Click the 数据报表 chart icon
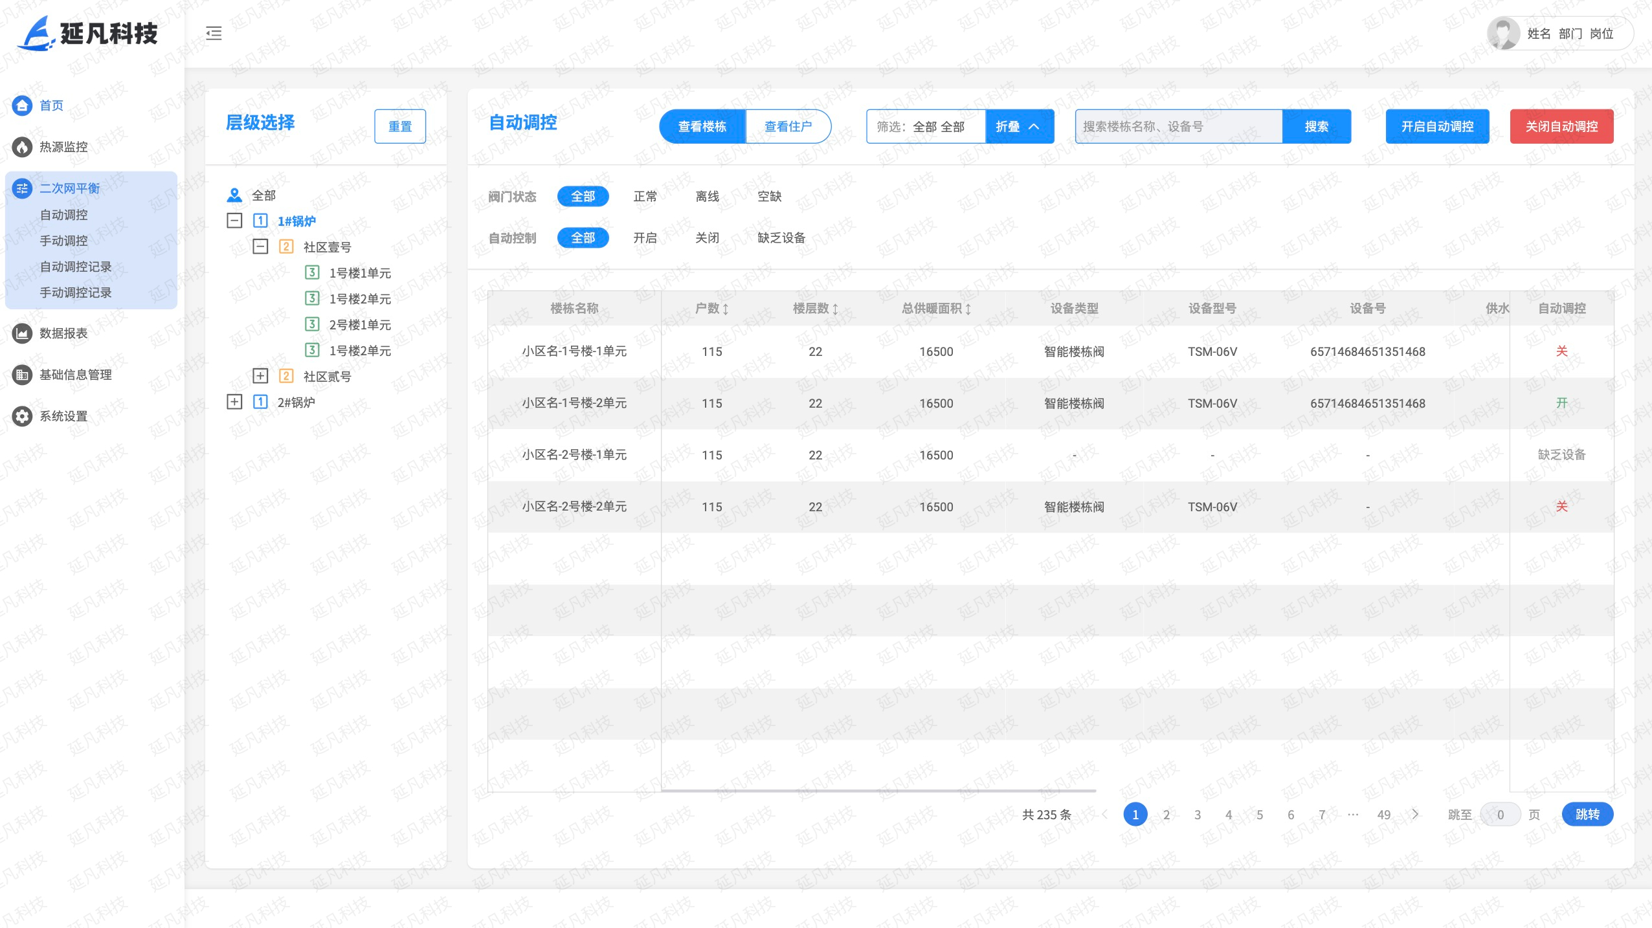1652x928 pixels. [x=22, y=333]
